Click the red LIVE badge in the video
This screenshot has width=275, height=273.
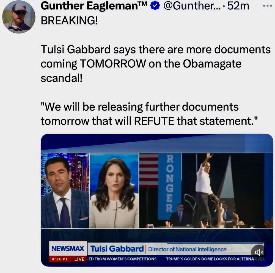click(79, 259)
